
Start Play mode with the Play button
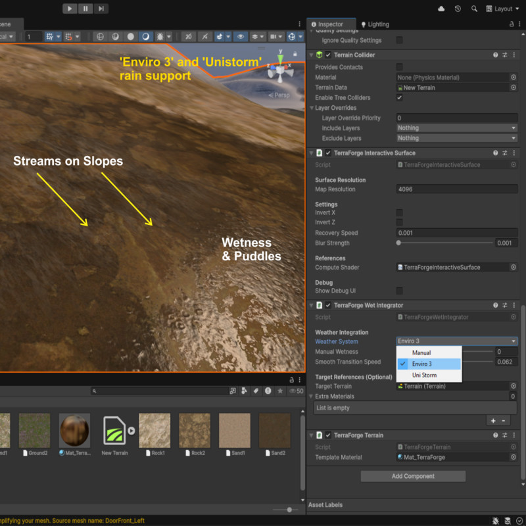coord(70,9)
